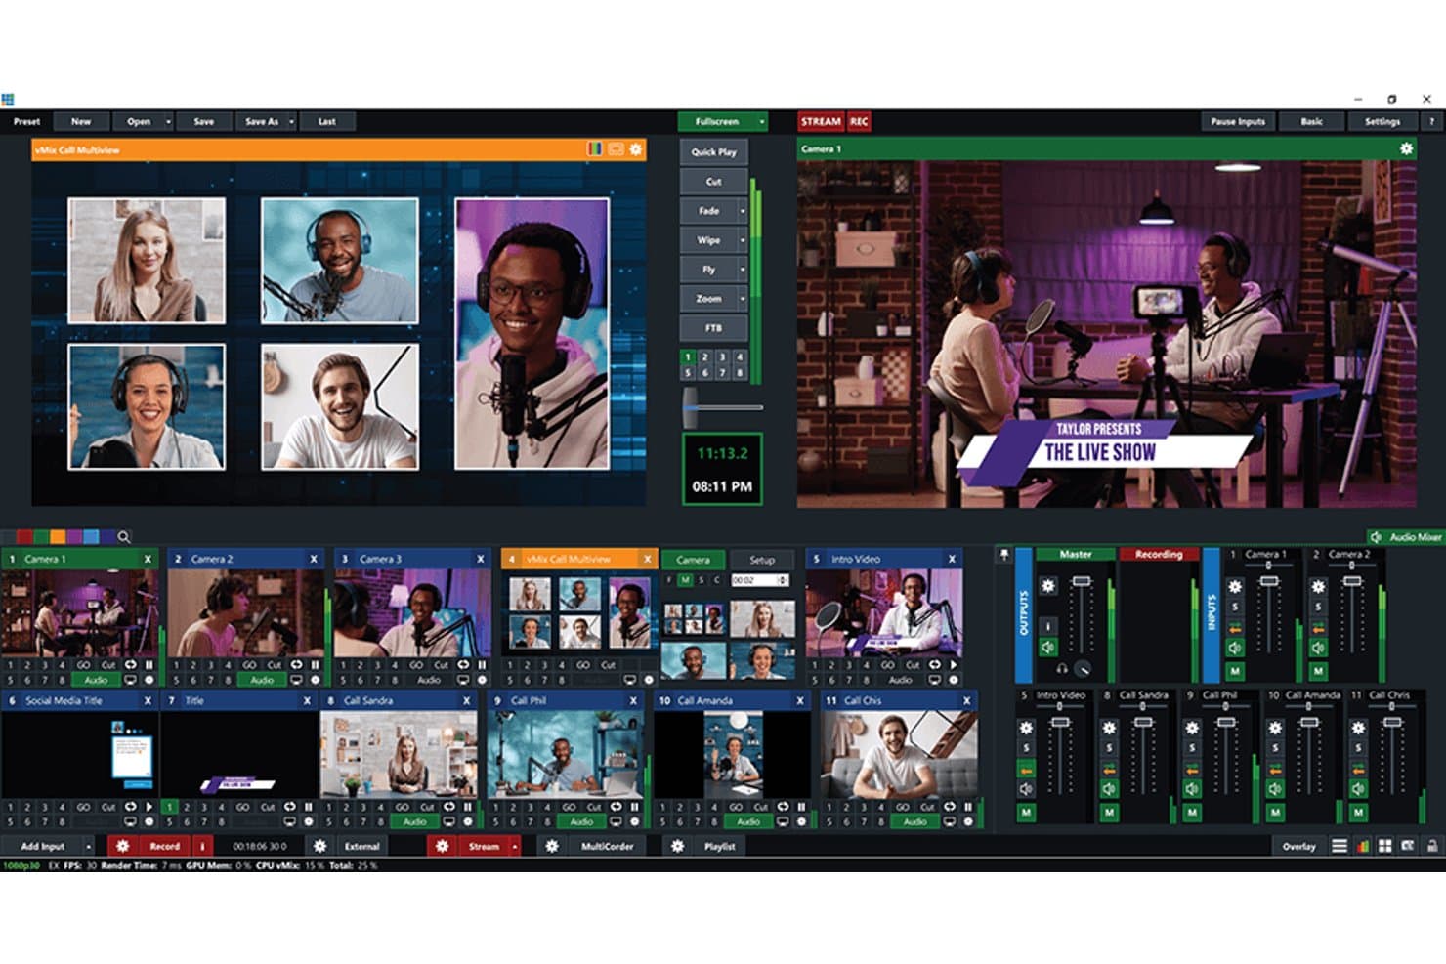Open the Open preset dropdown arrow
The image size is (1446, 964).
pos(168,122)
